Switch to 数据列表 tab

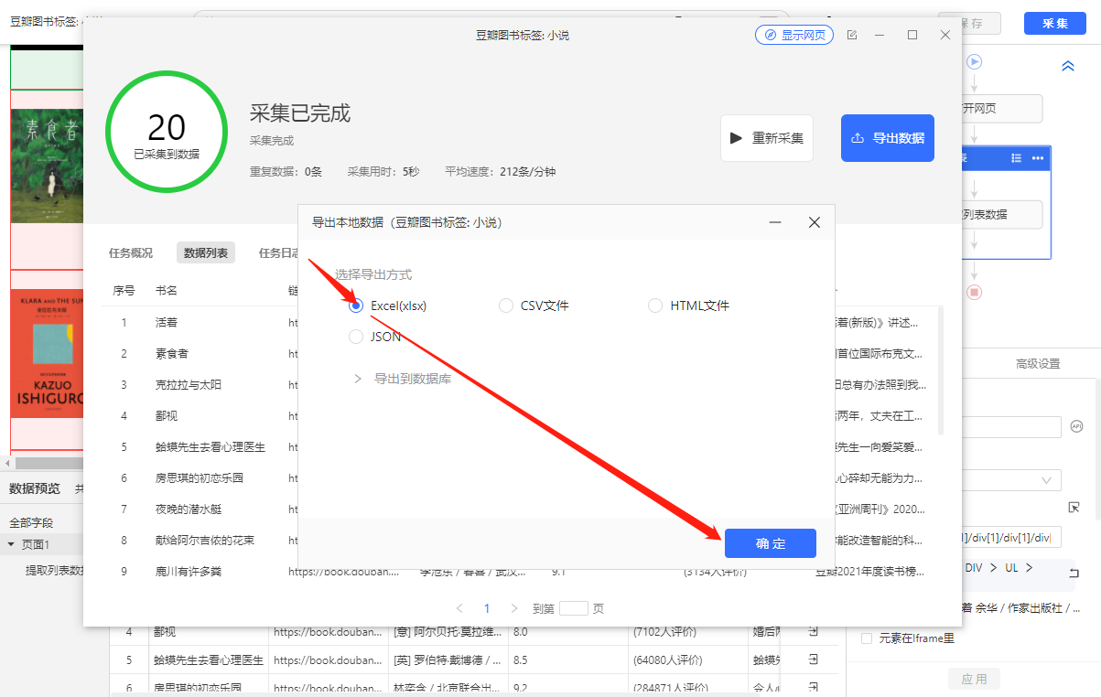[206, 253]
